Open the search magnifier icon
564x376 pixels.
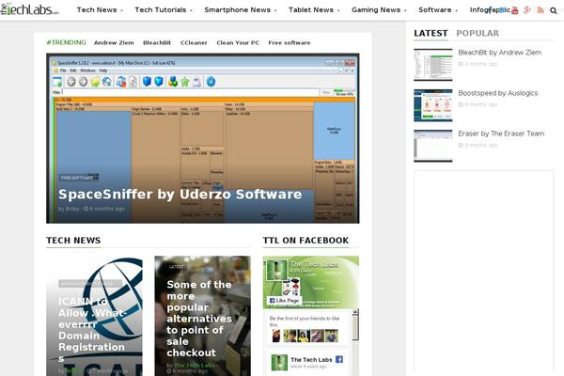tap(554, 10)
